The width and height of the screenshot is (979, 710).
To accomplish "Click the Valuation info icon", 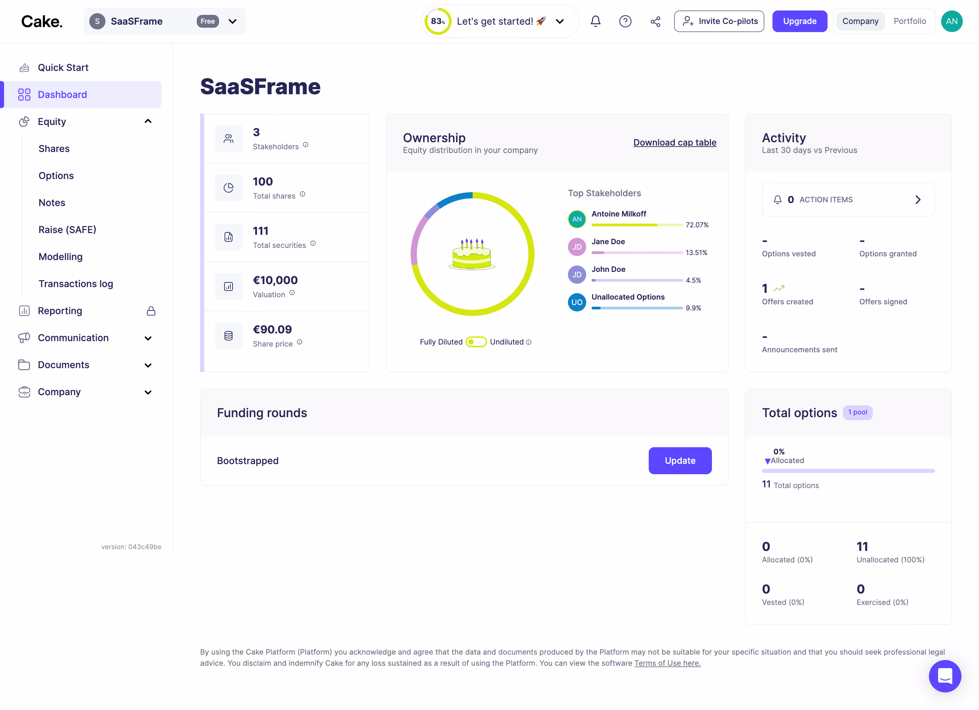I will [x=292, y=293].
